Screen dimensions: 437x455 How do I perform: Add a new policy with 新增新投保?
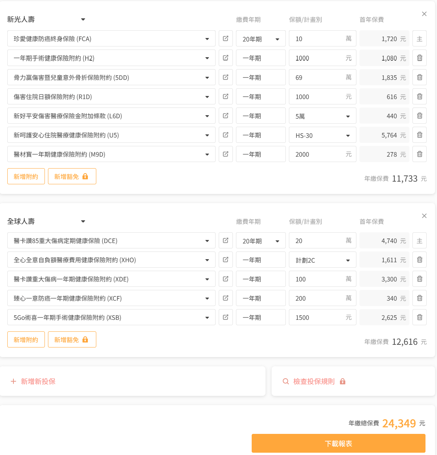point(33,381)
